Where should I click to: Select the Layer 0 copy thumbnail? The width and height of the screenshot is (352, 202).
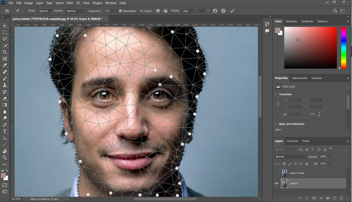coord(285,172)
